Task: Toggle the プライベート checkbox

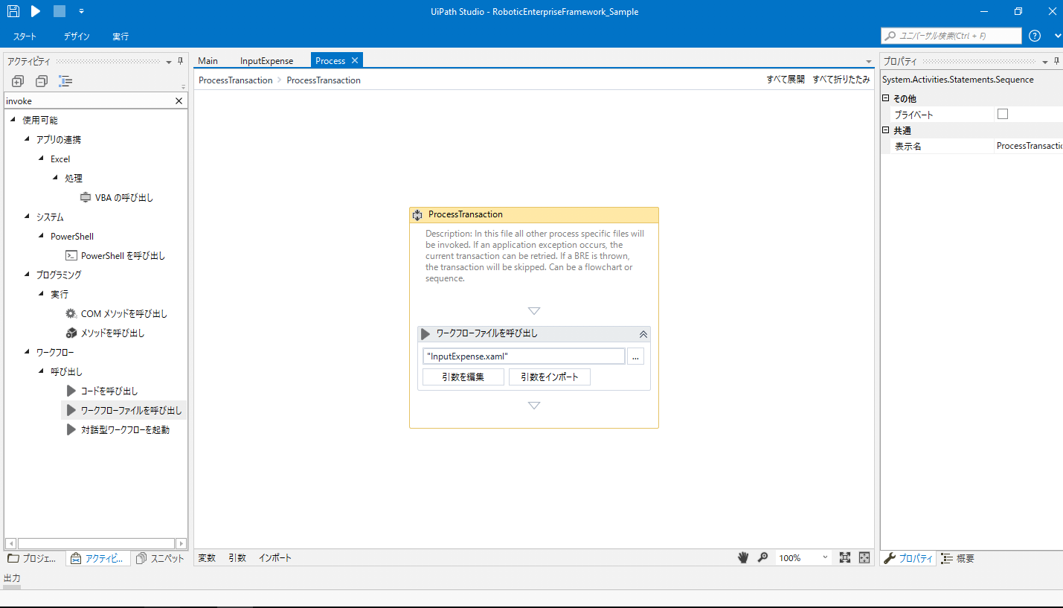Action: coord(1002,114)
